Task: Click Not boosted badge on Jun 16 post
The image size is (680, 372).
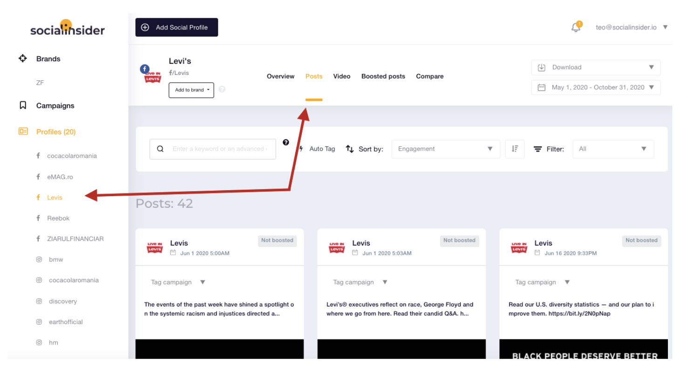Action: (x=641, y=240)
